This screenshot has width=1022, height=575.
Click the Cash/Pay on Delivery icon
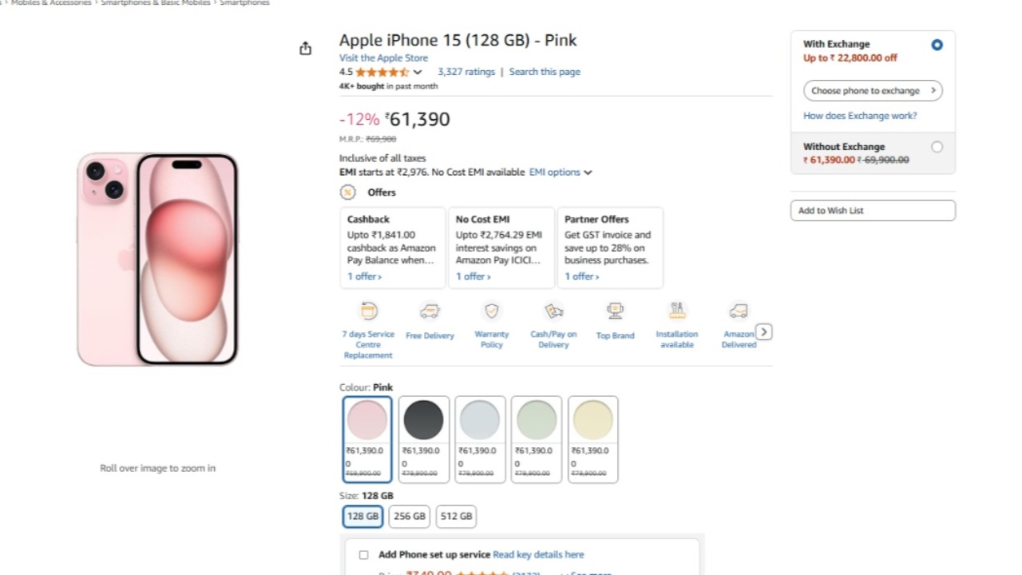pyautogui.click(x=553, y=311)
